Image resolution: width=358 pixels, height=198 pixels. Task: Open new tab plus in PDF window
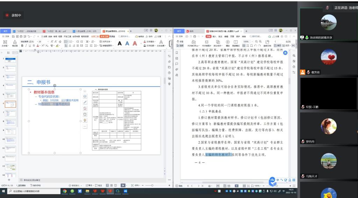(x=246, y=31)
